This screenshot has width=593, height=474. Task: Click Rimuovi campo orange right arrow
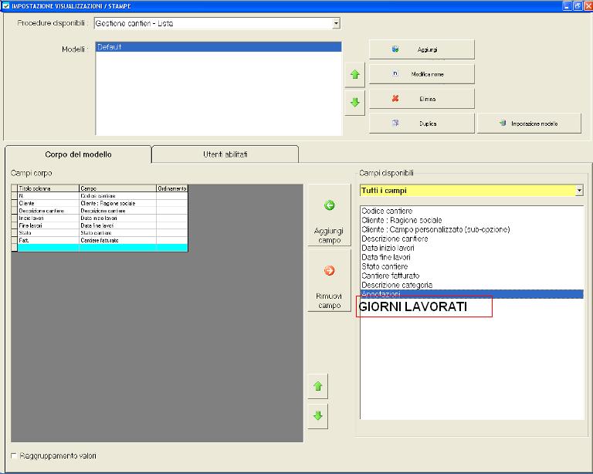[329, 280]
